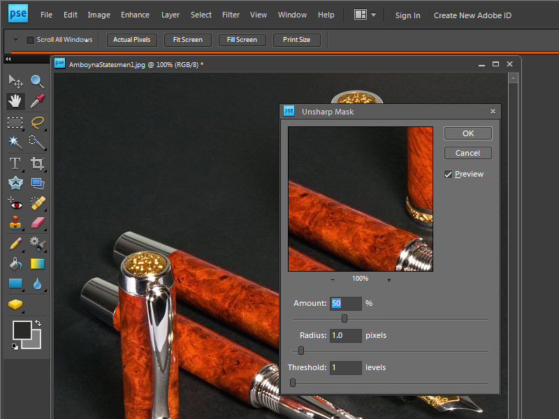Click the Radius pixels input field
Screen dimensions: 559x419
coord(346,336)
